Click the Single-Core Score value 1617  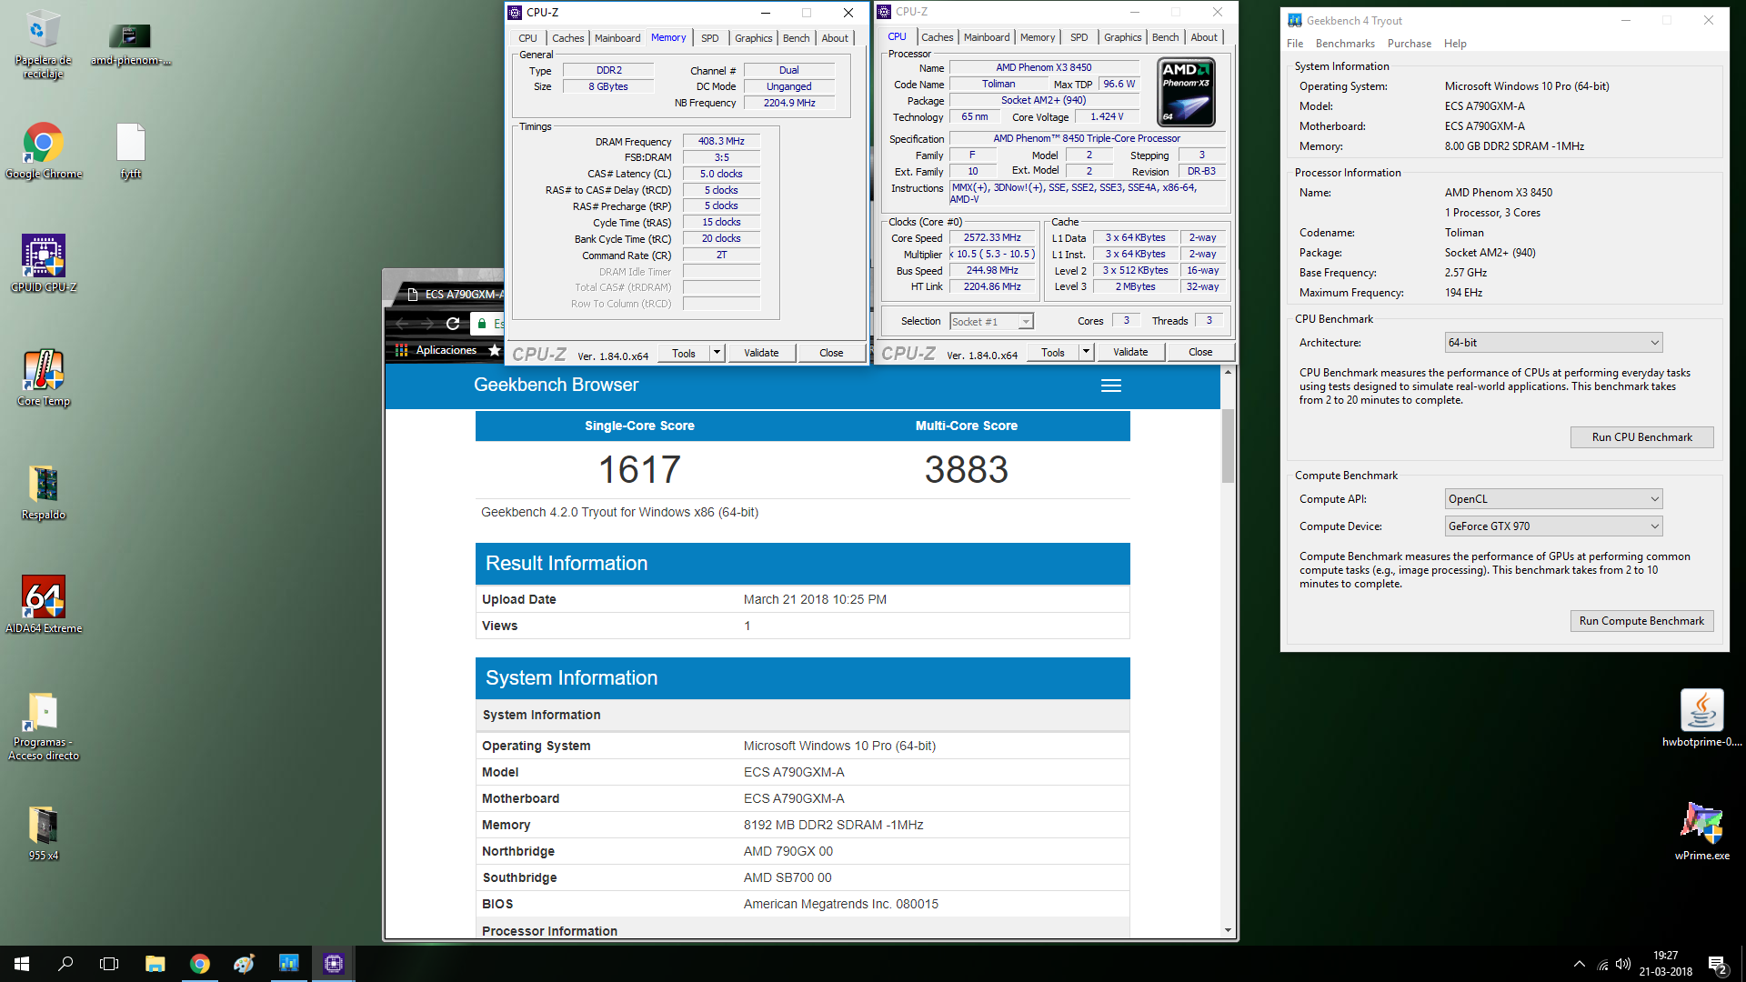pos(639,470)
